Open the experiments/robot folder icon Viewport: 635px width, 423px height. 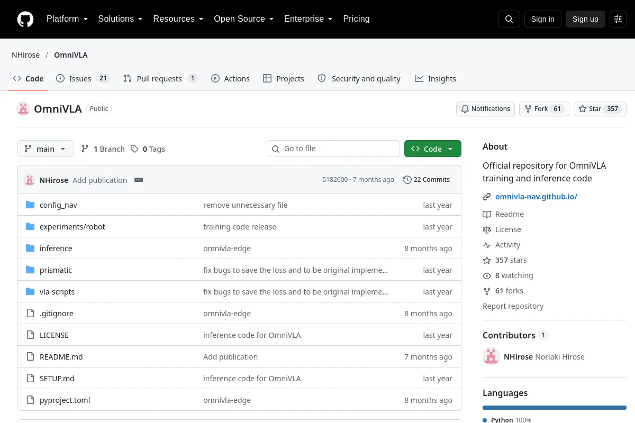[30, 227]
